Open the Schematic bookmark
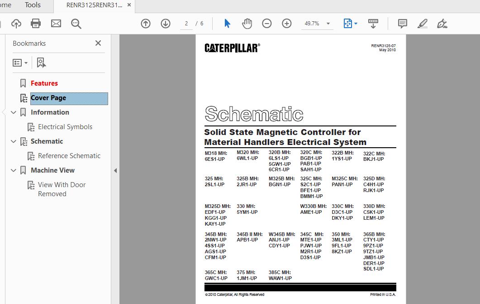Viewport: 480px width, 304px height. pos(47,141)
